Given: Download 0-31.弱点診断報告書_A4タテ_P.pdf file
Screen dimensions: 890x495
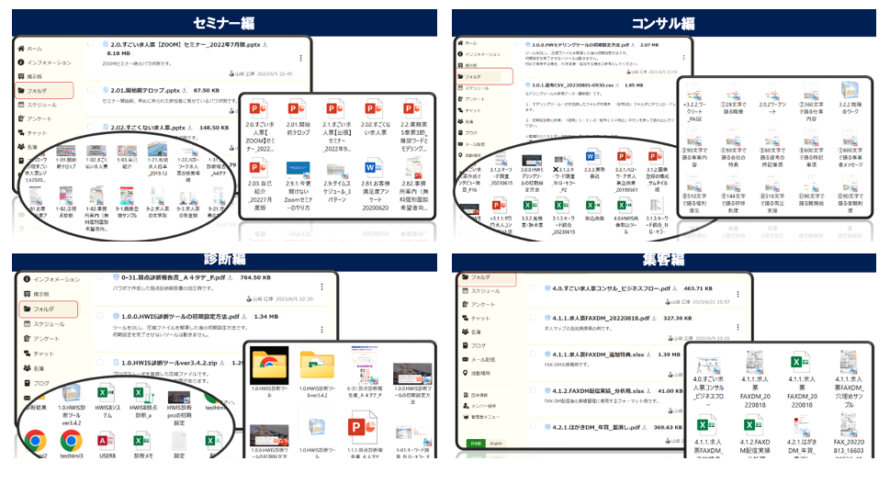Looking at the screenshot, I should click(230, 277).
